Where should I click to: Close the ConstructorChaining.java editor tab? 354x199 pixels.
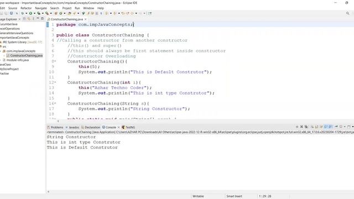[x=85, y=19]
